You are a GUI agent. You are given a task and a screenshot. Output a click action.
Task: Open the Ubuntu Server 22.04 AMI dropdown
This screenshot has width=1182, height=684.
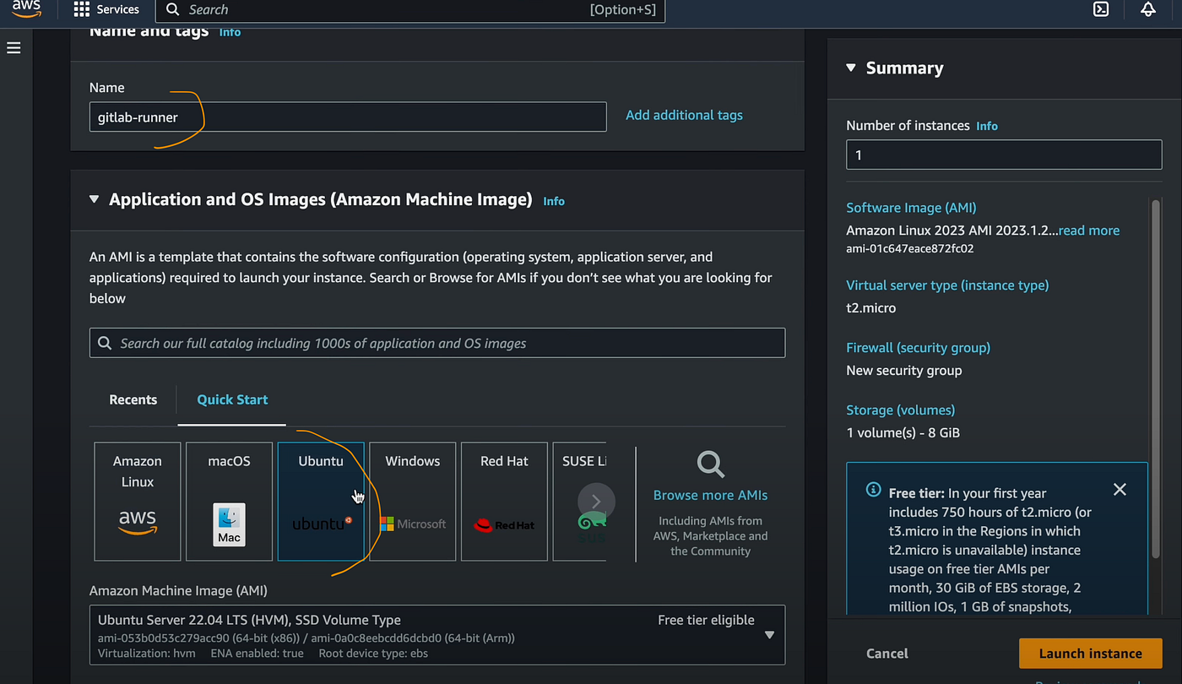(437, 635)
